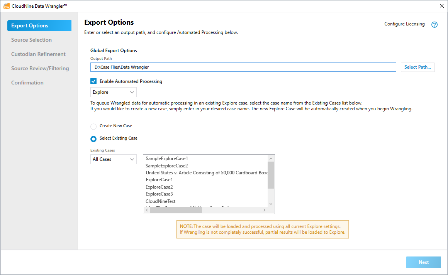Image resolution: width=448 pixels, height=275 pixels.
Task: Close the Data Wrangler window
Action: (441, 6)
